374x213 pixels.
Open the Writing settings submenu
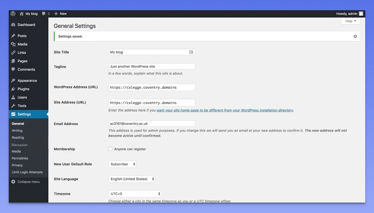[x=17, y=131]
